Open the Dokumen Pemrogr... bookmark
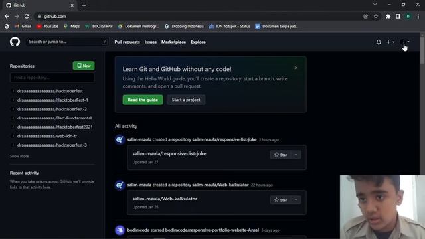The width and height of the screenshot is (425, 239). (x=139, y=27)
